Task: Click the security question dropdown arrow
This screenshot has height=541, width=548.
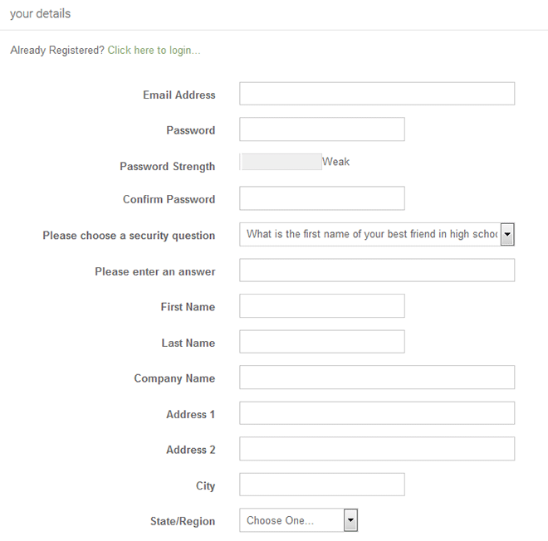Action: coord(507,235)
